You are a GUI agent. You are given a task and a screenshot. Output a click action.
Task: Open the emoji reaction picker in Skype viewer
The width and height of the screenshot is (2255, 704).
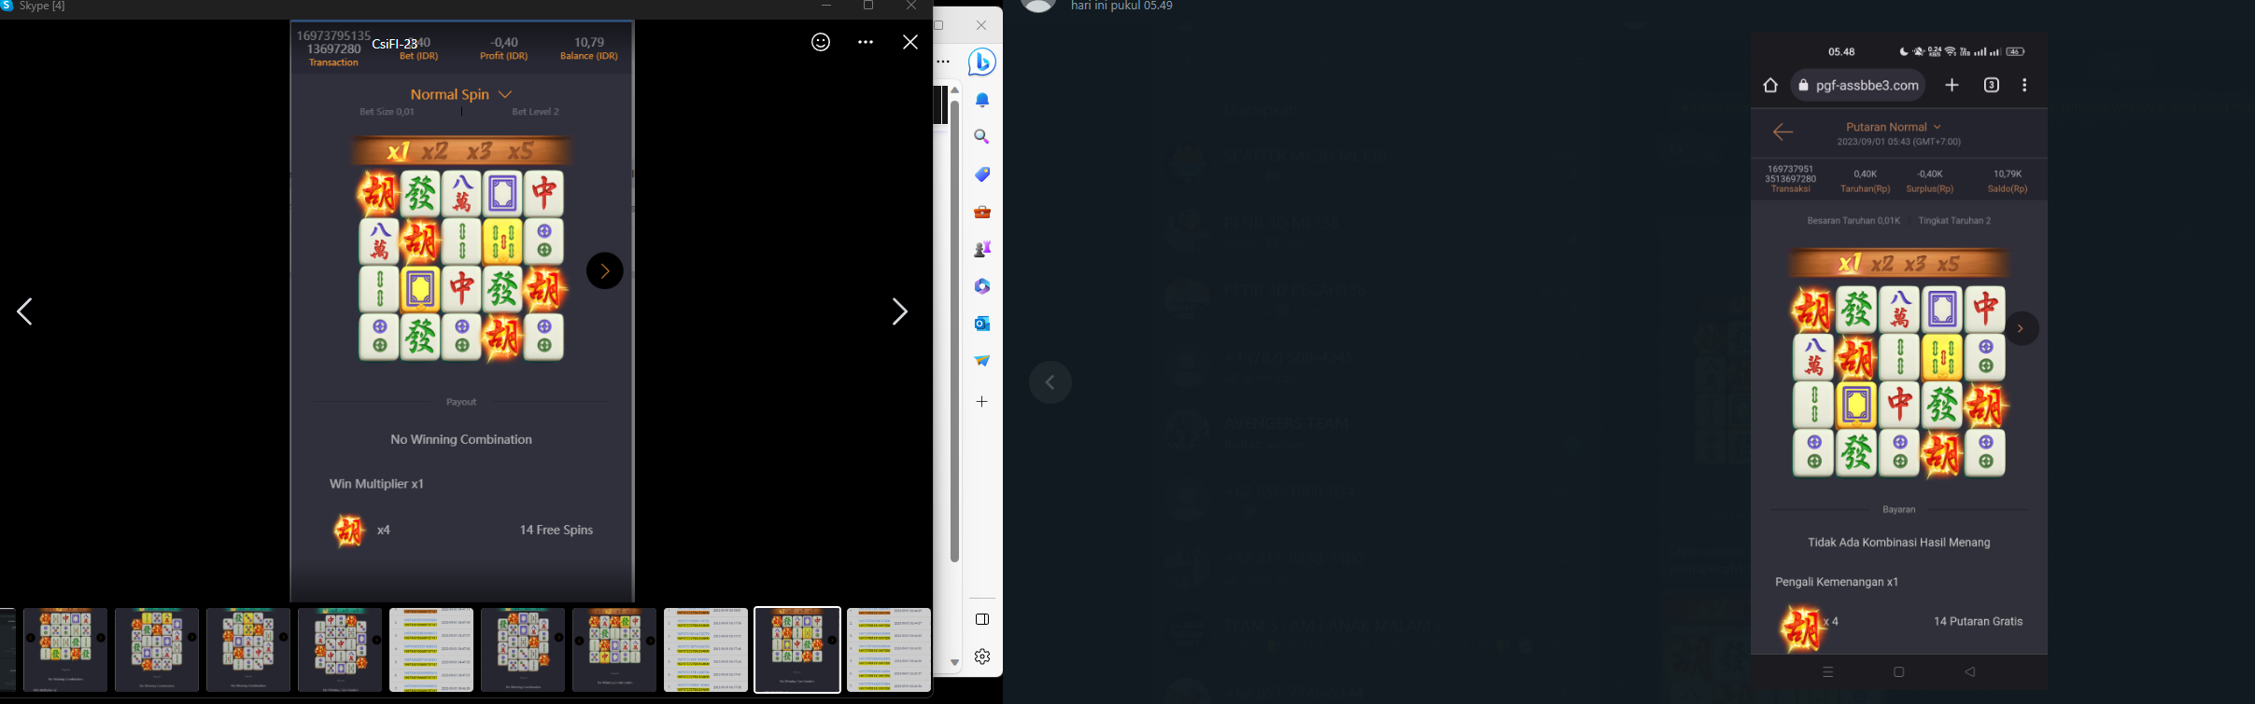tap(821, 42)
